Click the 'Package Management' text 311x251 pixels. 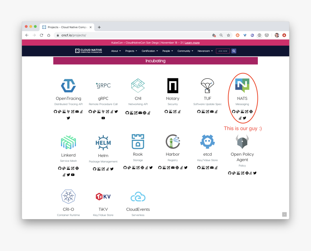[103, 161]
